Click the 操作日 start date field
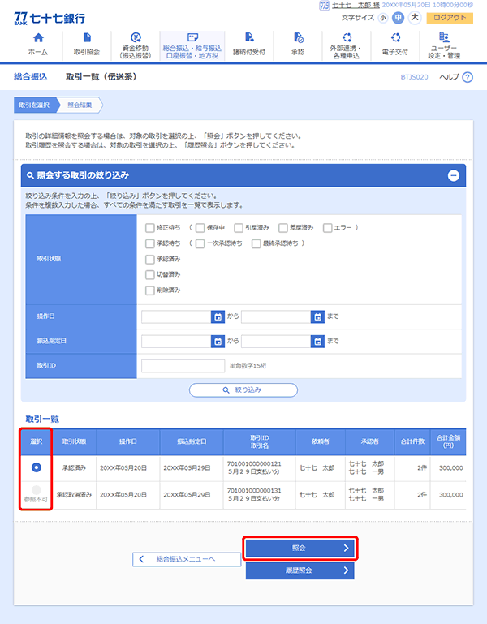 (176, 316)
